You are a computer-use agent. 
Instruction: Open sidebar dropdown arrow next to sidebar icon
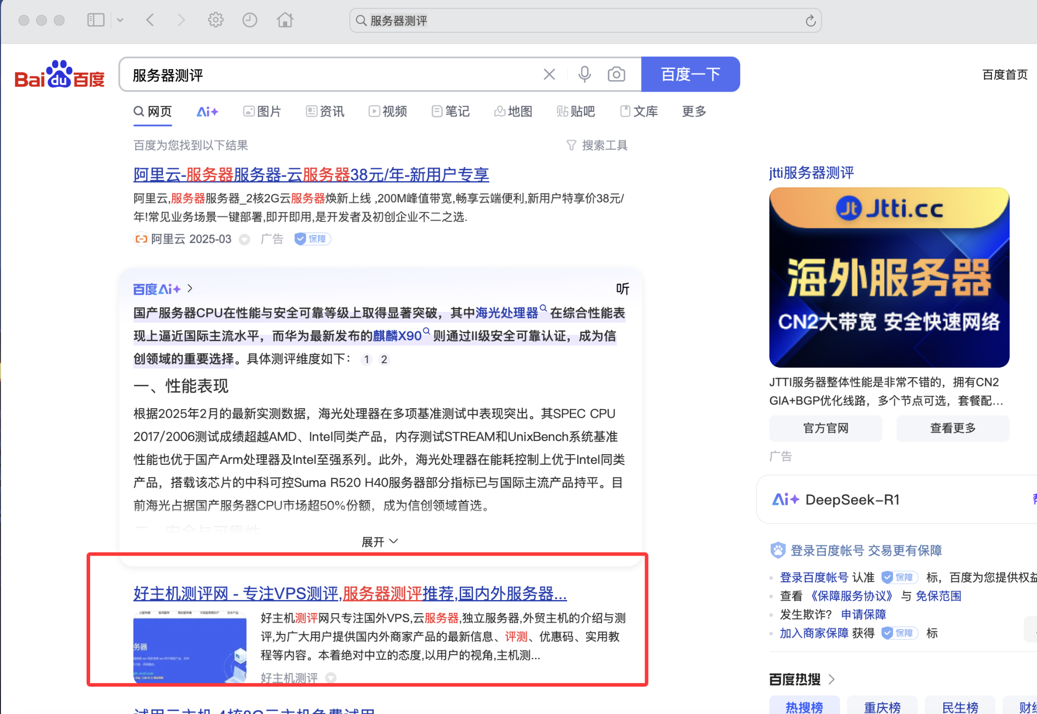coord(120,20)
